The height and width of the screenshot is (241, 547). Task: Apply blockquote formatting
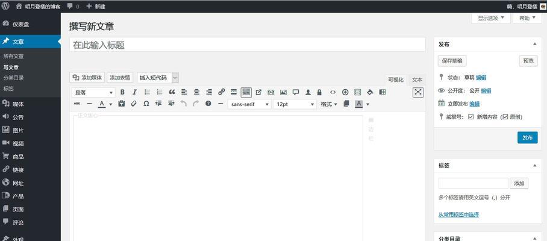click(172, 92)
